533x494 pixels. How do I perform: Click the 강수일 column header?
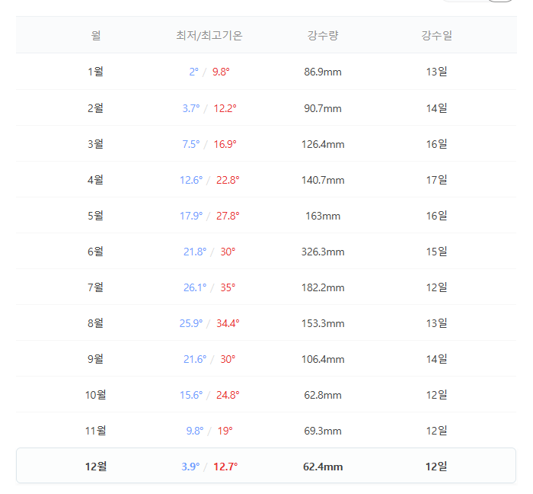pyautogui.click(x=436, y=35)
